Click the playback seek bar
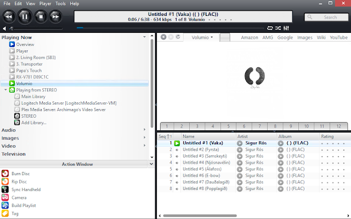This screenshot has width=351, height=219. pos(170,28)
